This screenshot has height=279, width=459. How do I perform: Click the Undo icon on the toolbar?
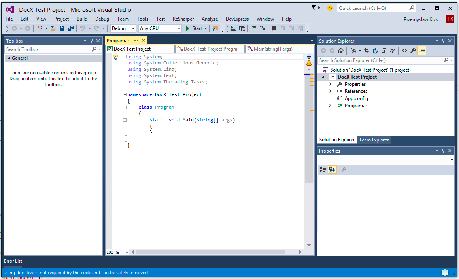(83, 28)
